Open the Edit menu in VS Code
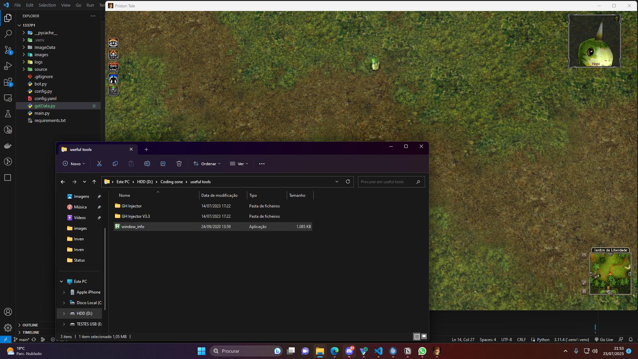The width and height of the screenshot is (638, 359). click(30, 5)
